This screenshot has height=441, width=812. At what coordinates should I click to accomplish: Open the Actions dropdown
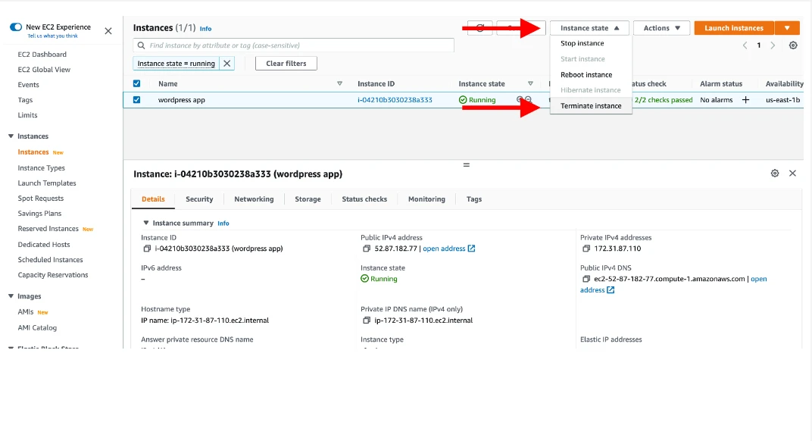pos(661,28)
